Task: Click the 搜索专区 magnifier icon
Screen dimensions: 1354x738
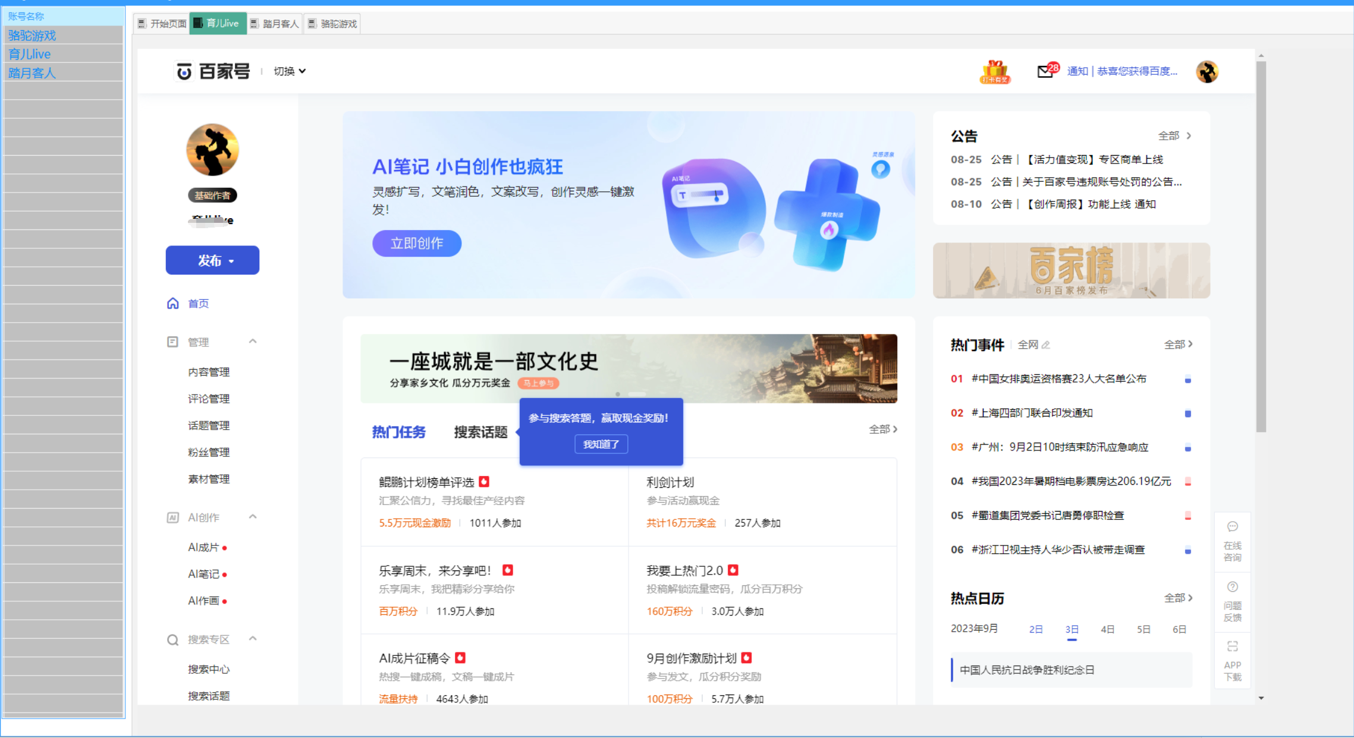Action: coord(172,640)
